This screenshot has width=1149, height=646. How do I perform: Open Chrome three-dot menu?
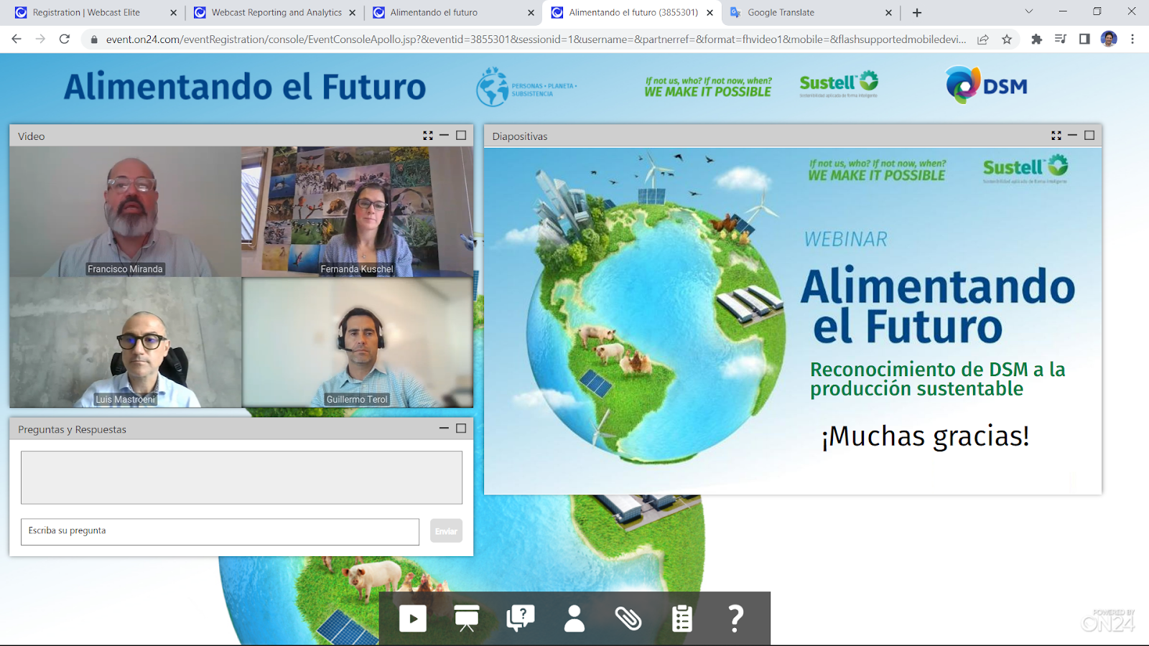1132,39
